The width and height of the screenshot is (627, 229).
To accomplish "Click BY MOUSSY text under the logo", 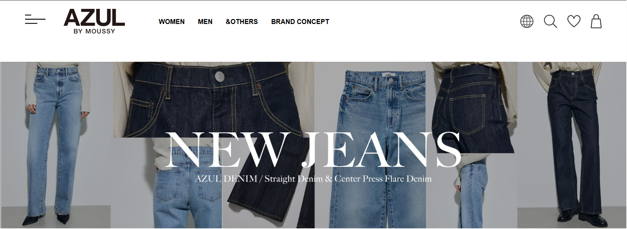I will tap(94, 31).
